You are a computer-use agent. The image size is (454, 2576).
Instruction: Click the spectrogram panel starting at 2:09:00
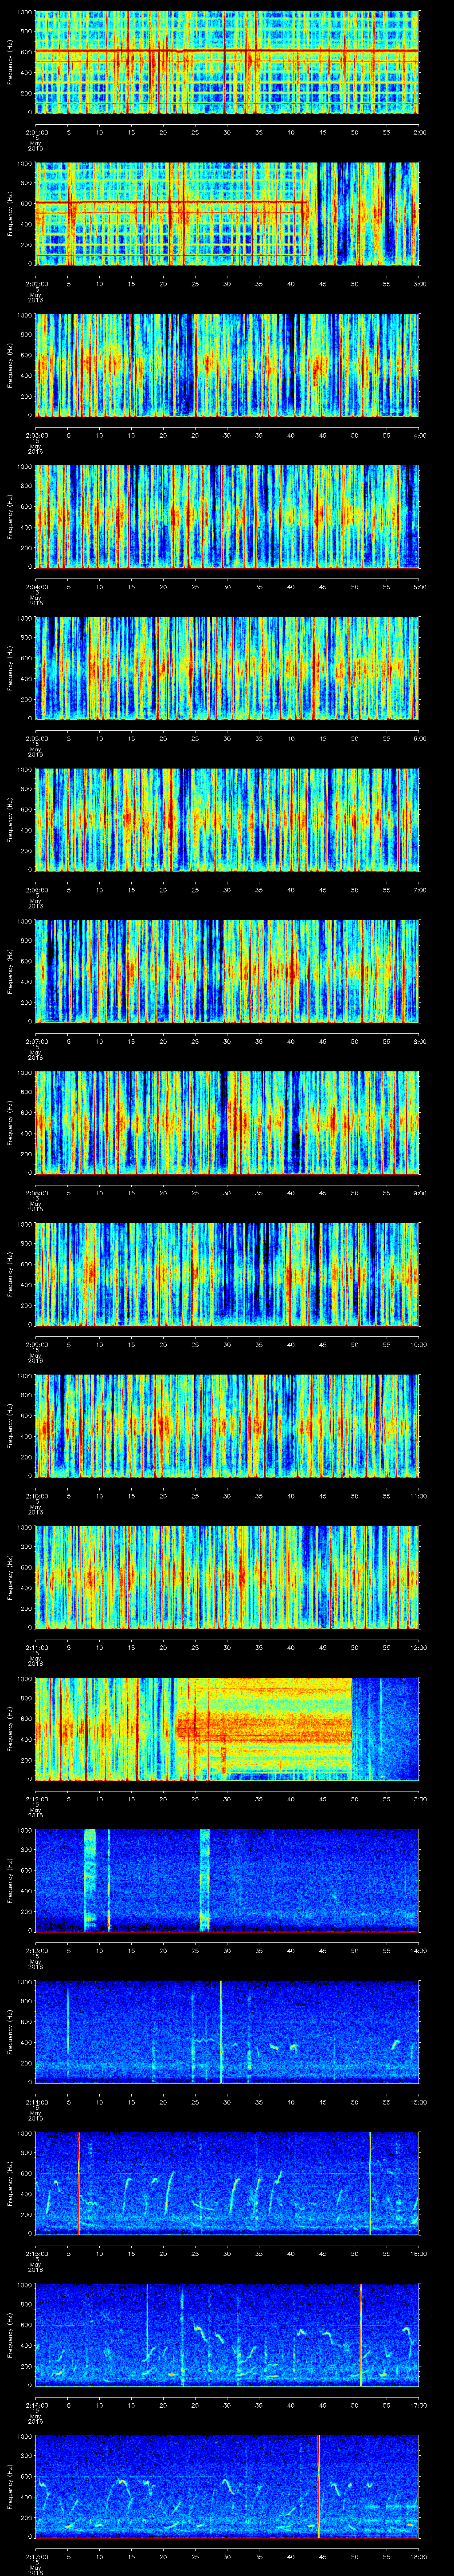pyautogui.click(x=227, y=1275)
